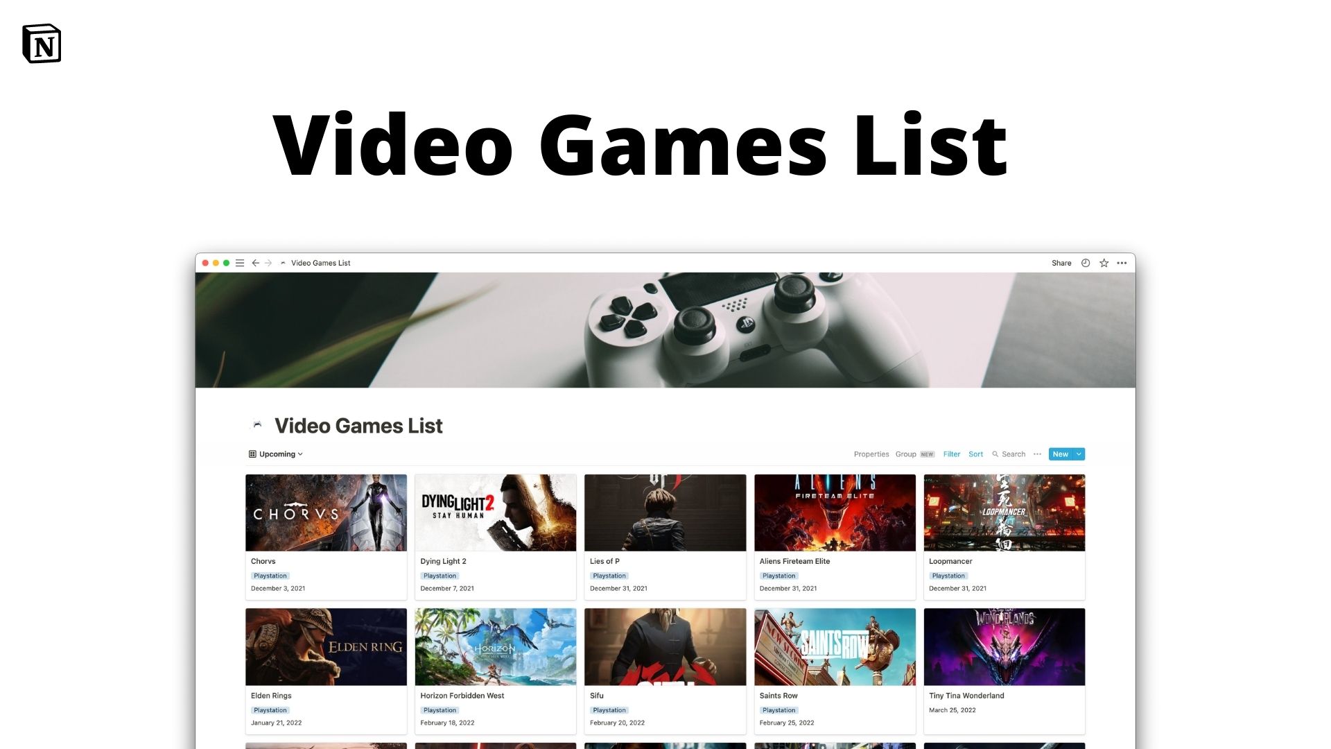Click the Sort option in database bar
1331x749 pixels.
pos(976,454)
